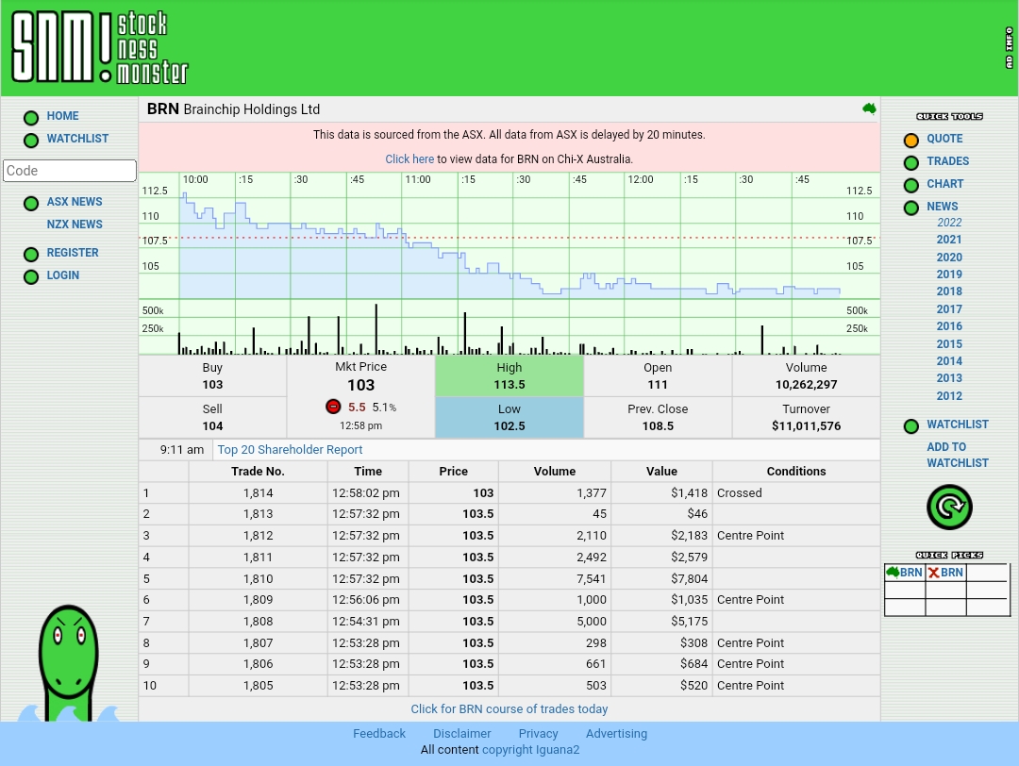Click the High 113.5 cell
This screenshot has height=766, width=1019.
coord(509,376)
